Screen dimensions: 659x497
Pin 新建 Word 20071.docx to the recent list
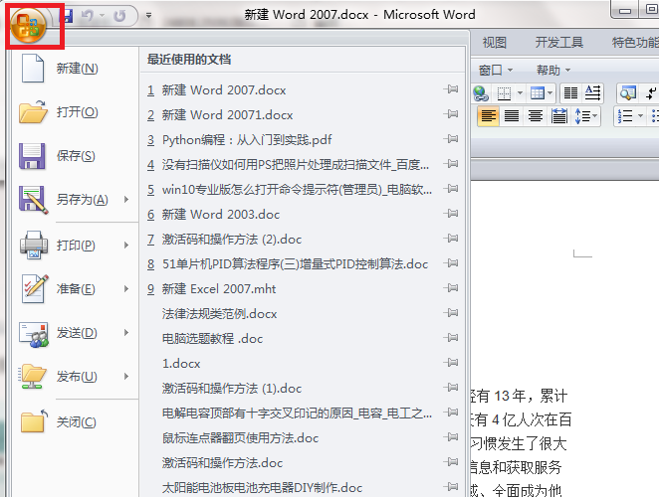point(451,114)
